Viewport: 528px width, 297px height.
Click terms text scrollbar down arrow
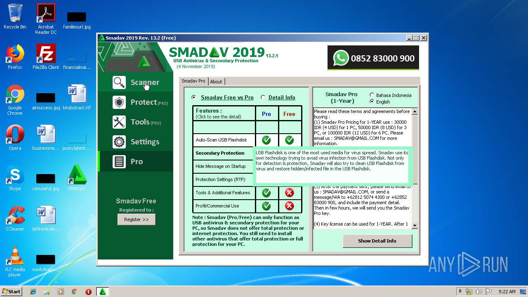tap(415, 226)
